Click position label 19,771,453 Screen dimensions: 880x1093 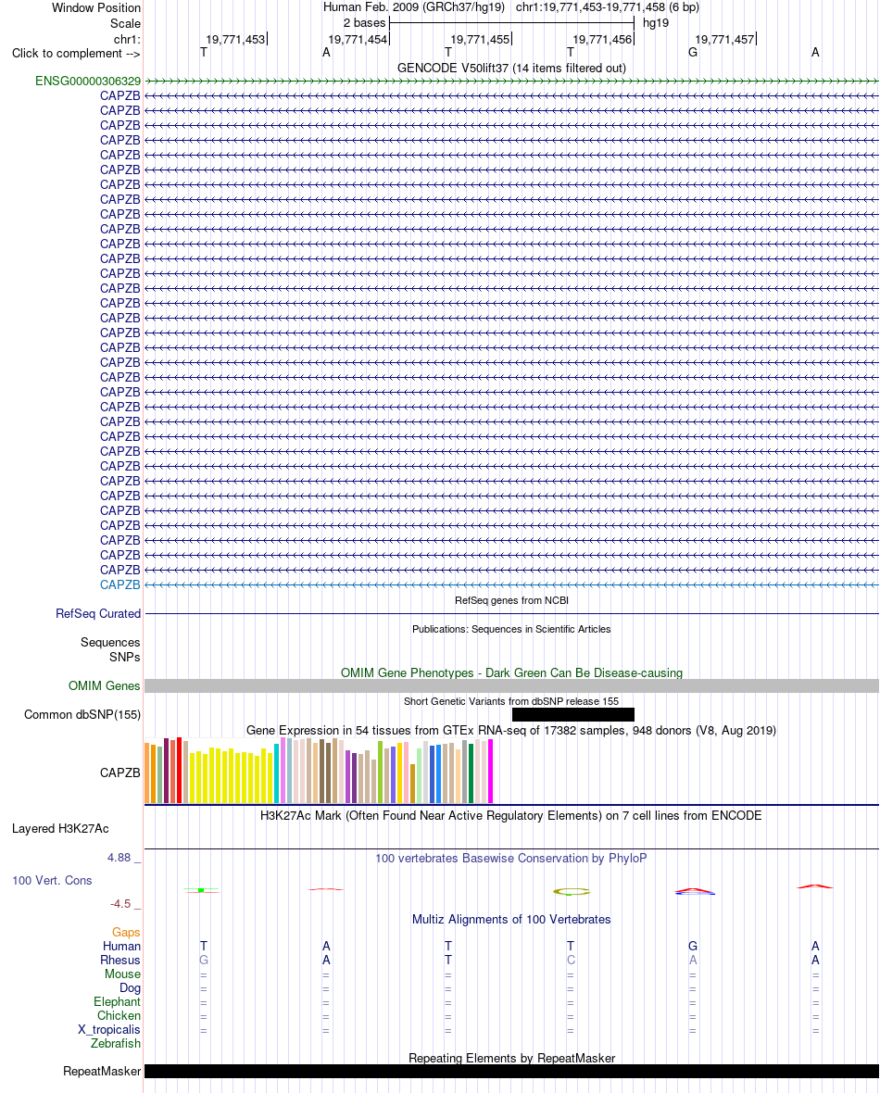tap(235, 40)
